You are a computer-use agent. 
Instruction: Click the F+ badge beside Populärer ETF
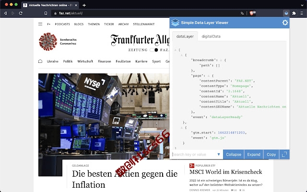click(192, 166)
